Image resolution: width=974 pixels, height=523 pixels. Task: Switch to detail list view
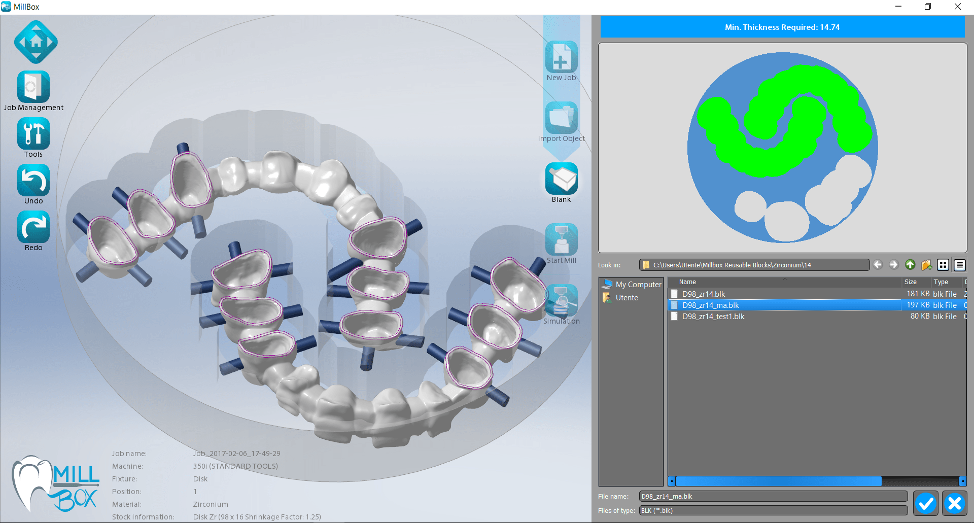(959, 265)
